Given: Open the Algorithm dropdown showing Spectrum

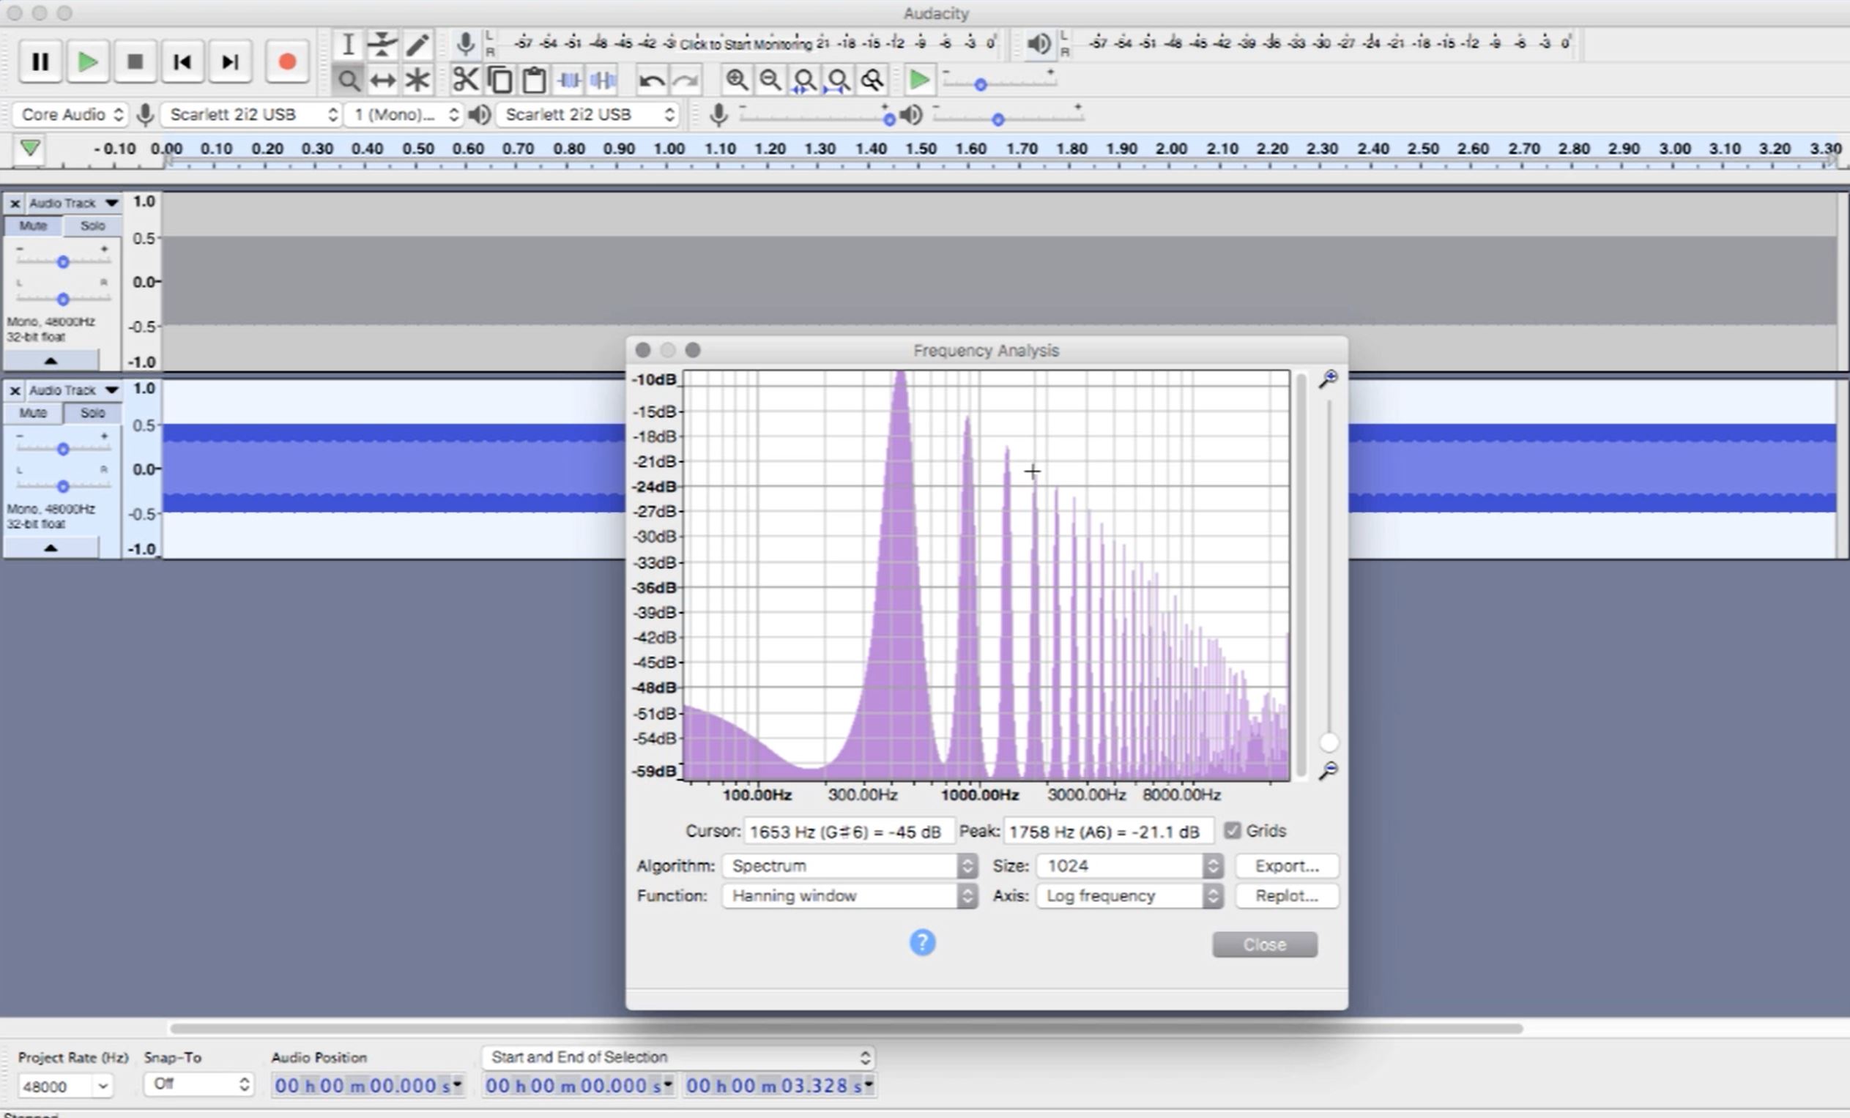Looking at the screenshot, I should tap(849, 865).
